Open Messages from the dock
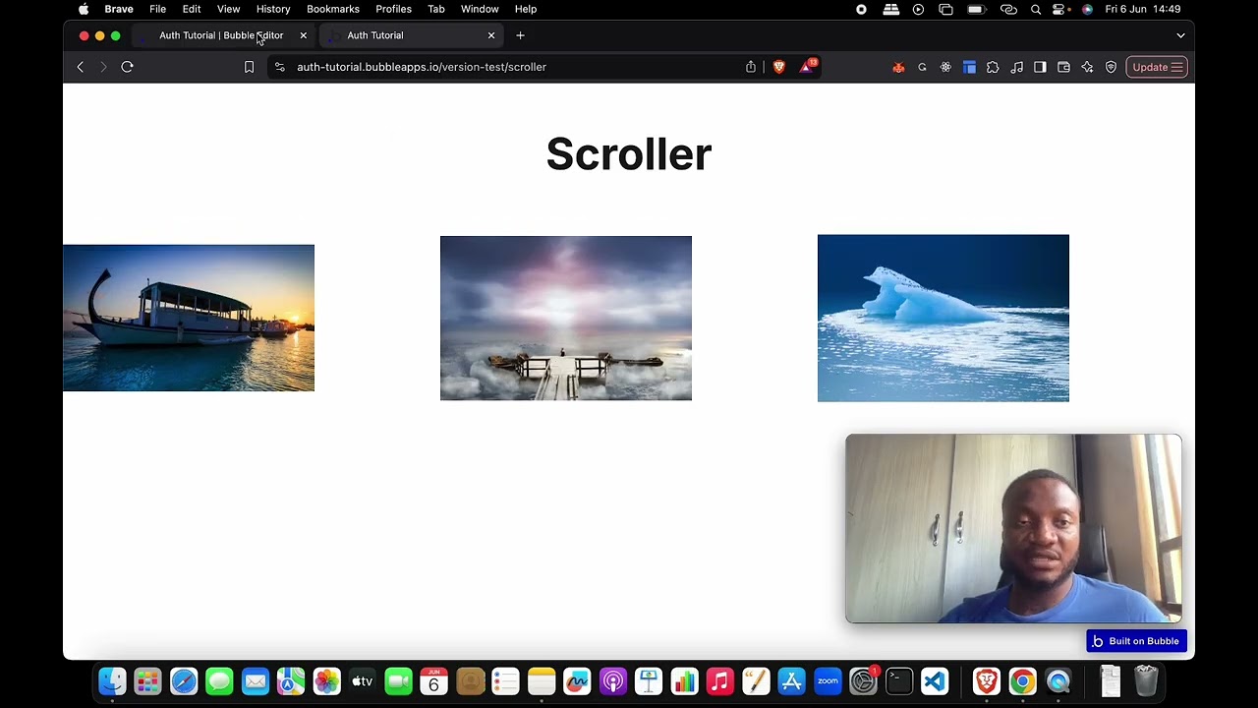Screen dimensions: 1258x708 (219, 680)
